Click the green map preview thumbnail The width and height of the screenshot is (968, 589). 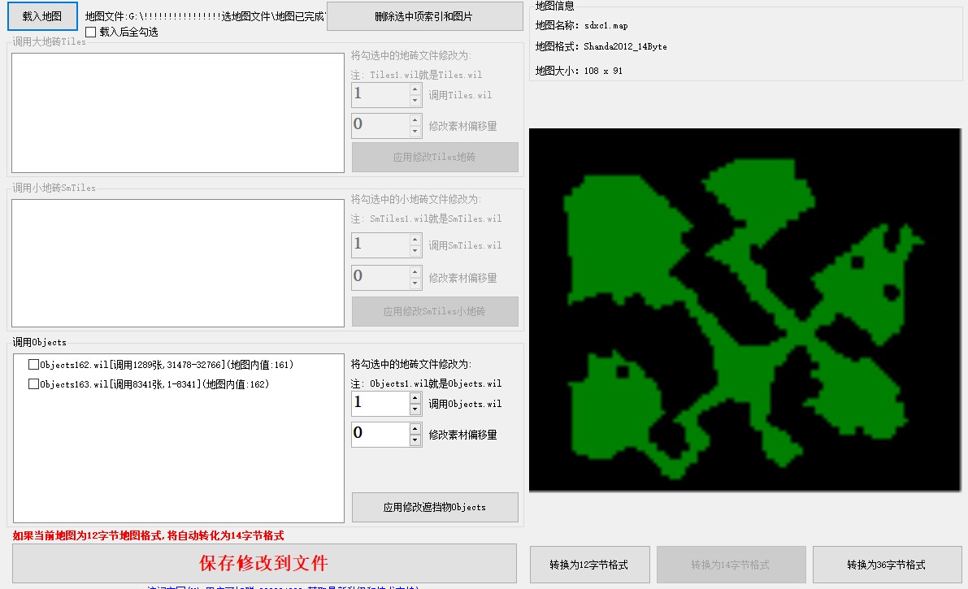744,310
